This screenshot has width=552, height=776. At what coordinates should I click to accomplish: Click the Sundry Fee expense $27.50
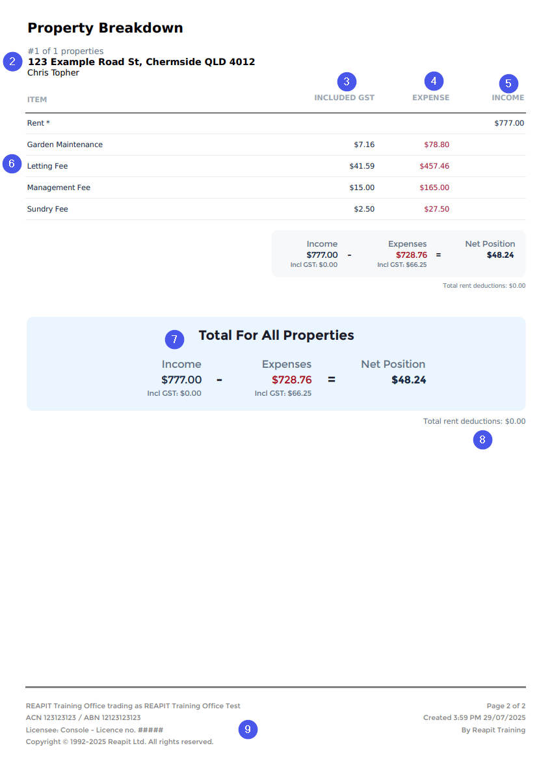point(437,209)
